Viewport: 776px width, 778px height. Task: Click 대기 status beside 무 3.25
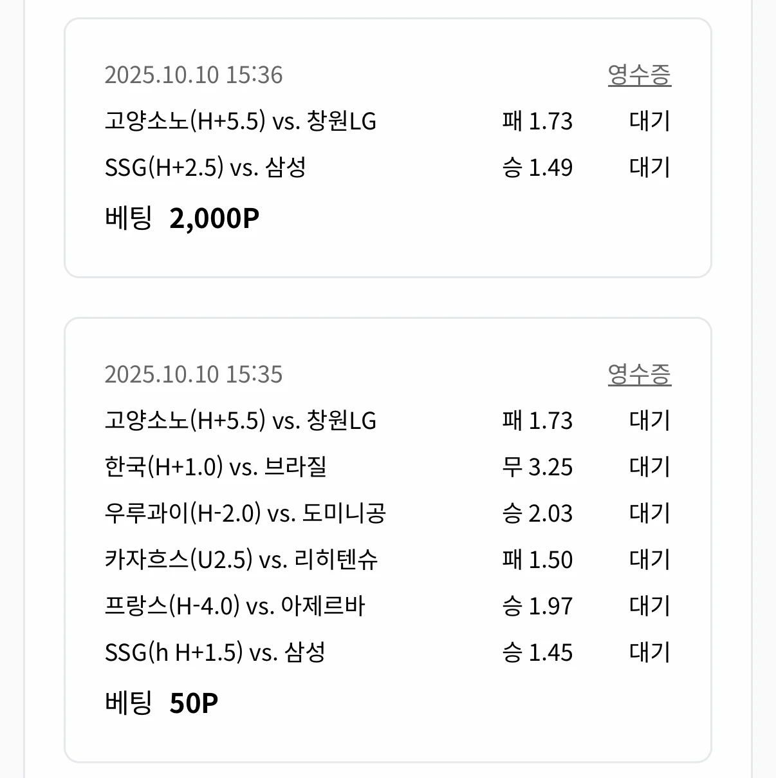click(x=650, y=467)
